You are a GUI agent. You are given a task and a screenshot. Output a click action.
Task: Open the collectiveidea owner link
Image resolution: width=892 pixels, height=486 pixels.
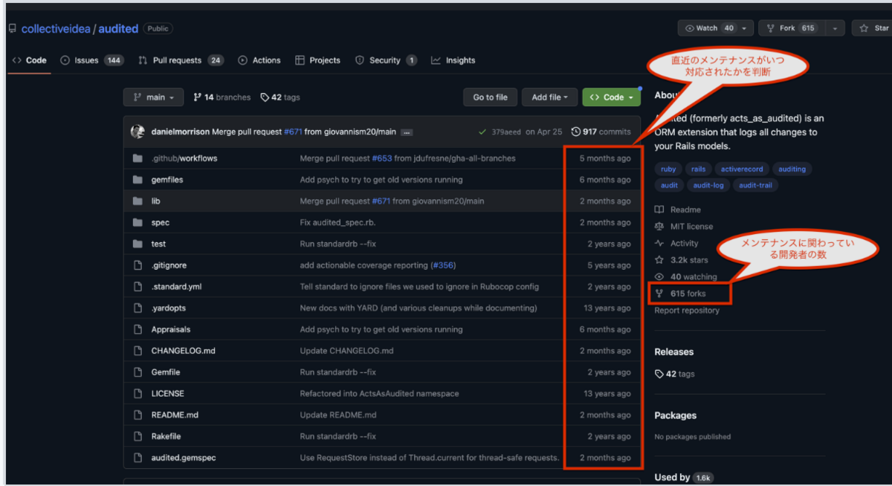pyautogui.click(x=56, y=29)
